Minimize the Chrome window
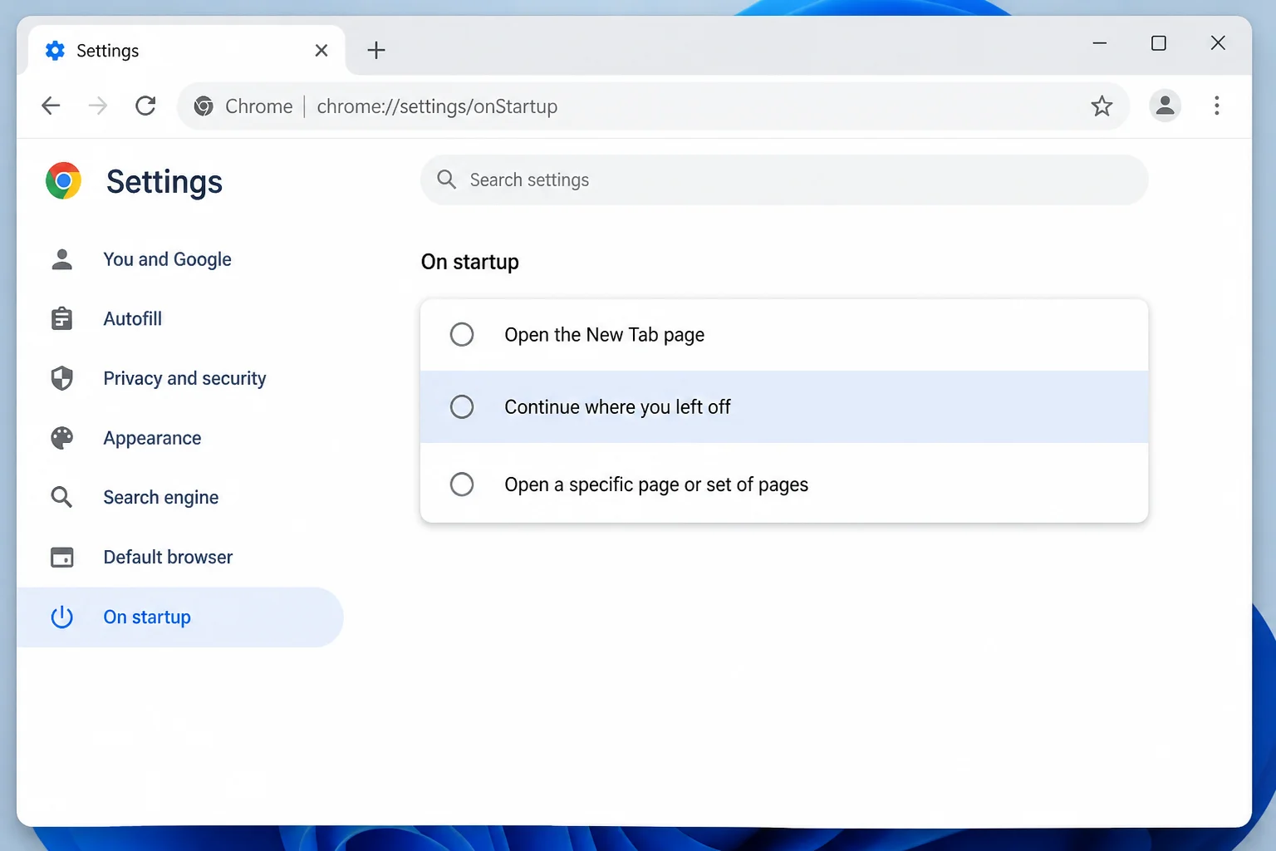Viewport: 1276px width, 851px height. tap(1100, 42)
